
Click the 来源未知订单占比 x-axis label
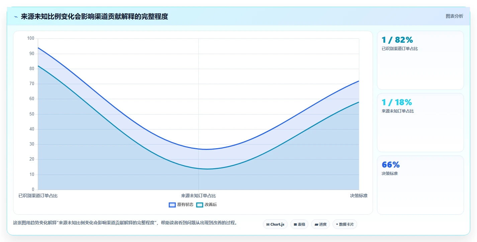click(198, 196)
